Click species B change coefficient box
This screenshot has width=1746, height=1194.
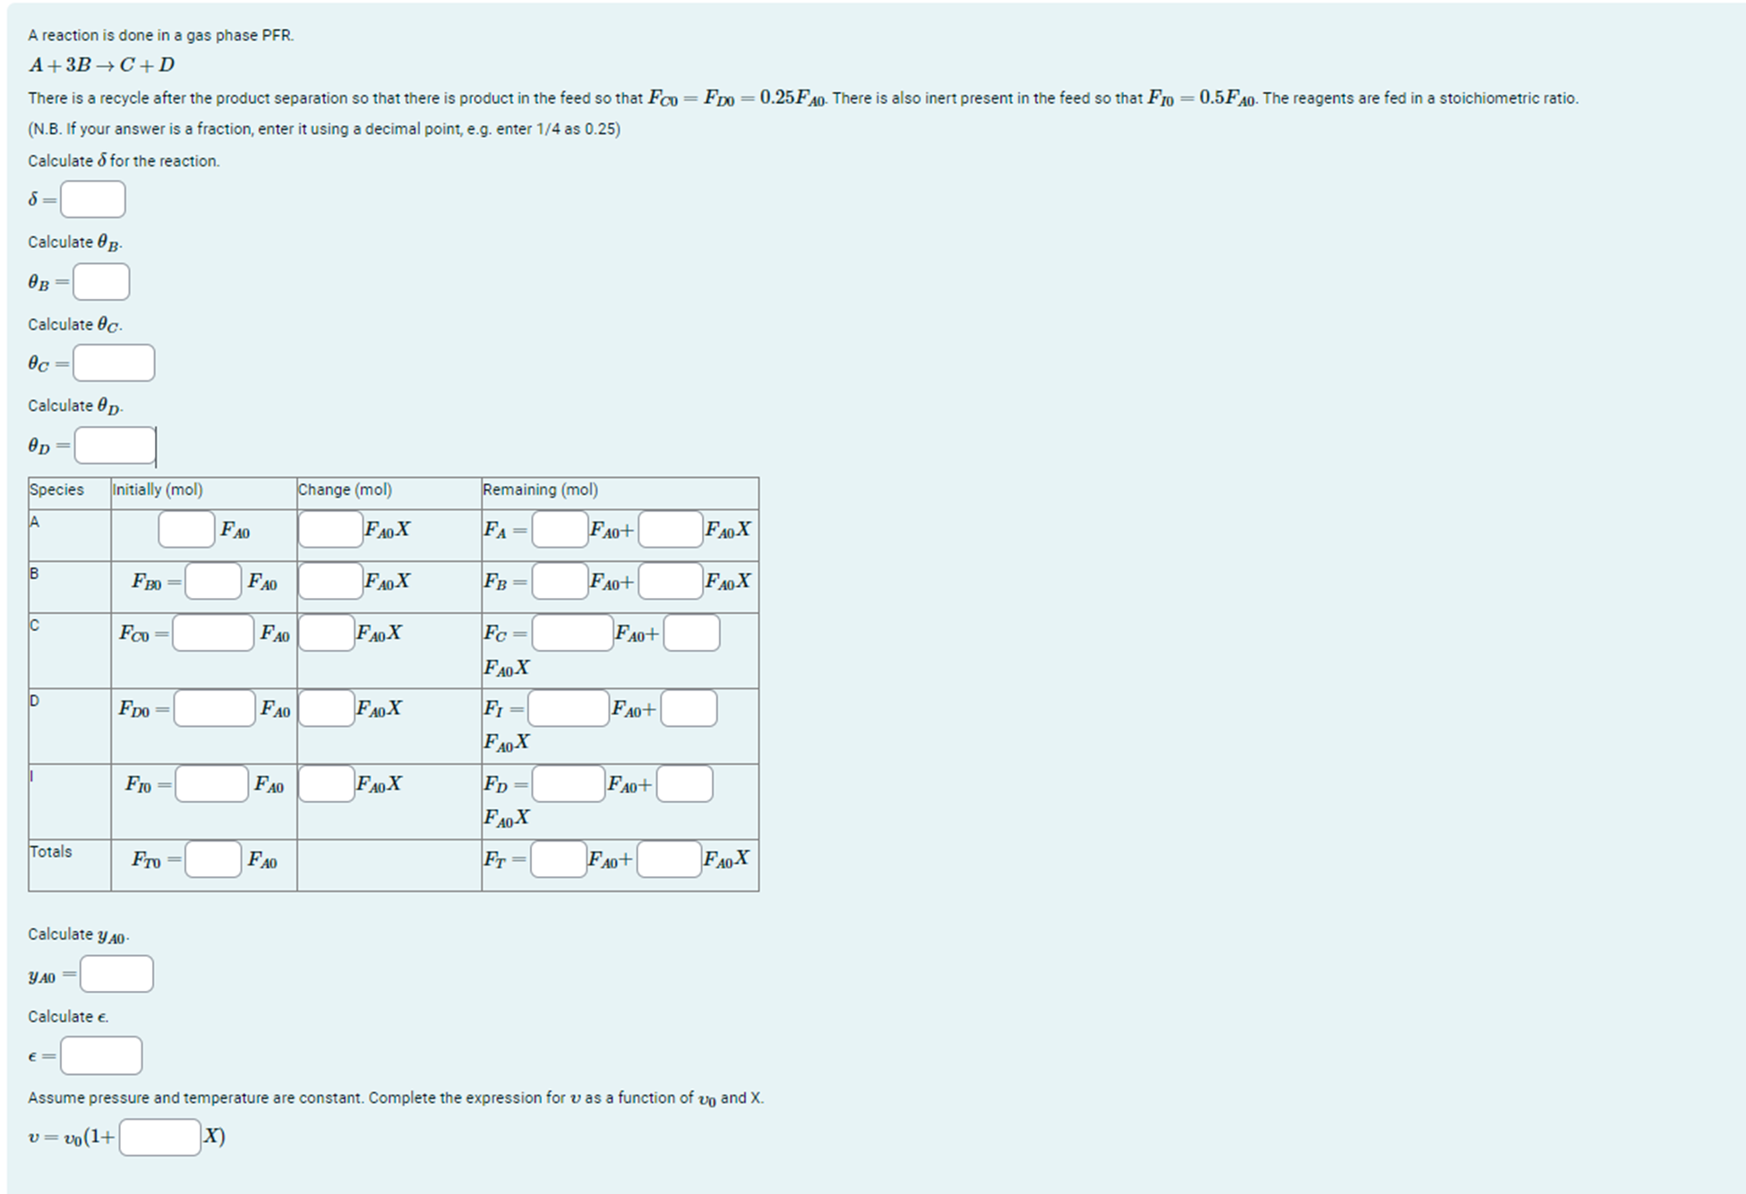pyautogui.click(x=330, y=581)
